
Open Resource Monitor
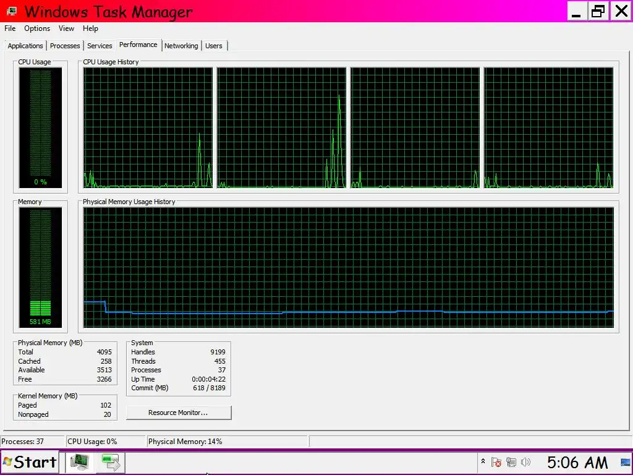179,413
